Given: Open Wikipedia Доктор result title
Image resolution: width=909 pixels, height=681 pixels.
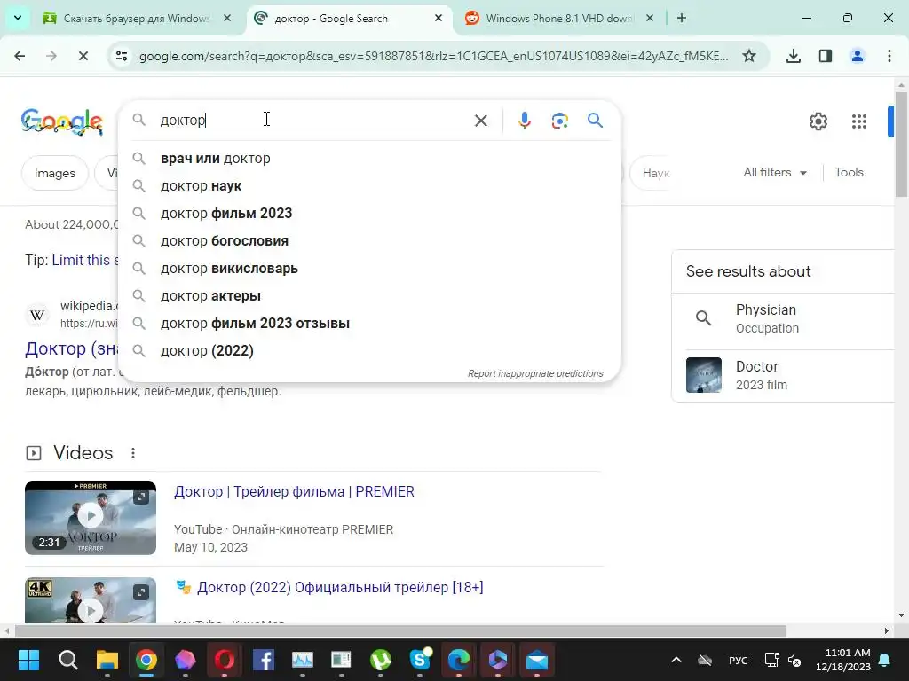Looking at the screenshot, I should pyautogui.click(x=72, y=348).
